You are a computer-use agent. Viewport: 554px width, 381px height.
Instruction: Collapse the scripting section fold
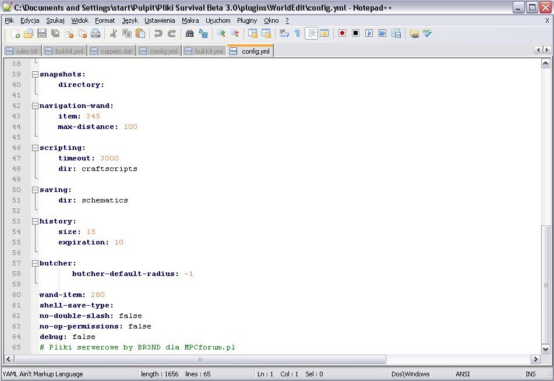tap(35, 148)
